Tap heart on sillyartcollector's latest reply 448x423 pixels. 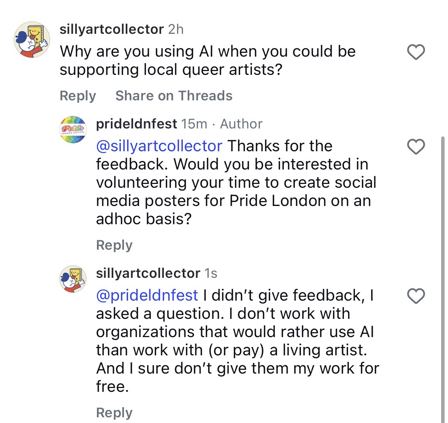pos(416,296)
